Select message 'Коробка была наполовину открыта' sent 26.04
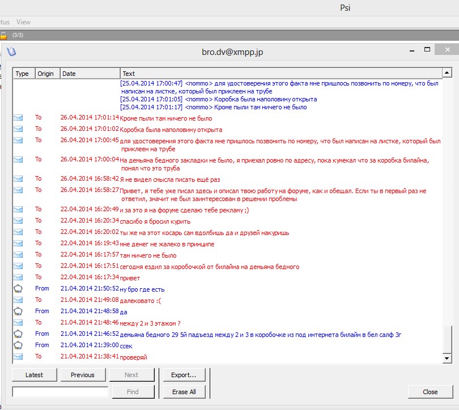 pyautogui.click(x=171, y=130)
